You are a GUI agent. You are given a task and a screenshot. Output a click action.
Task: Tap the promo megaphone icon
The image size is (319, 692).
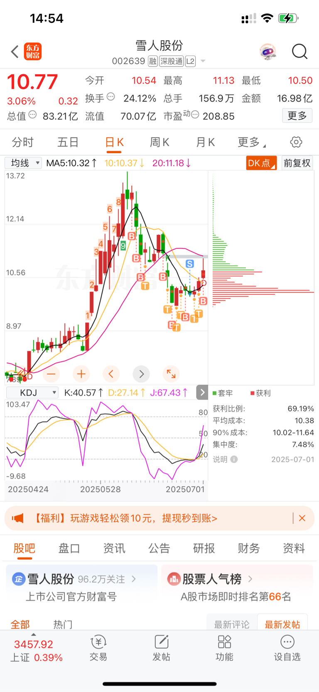tap(17, 518)
